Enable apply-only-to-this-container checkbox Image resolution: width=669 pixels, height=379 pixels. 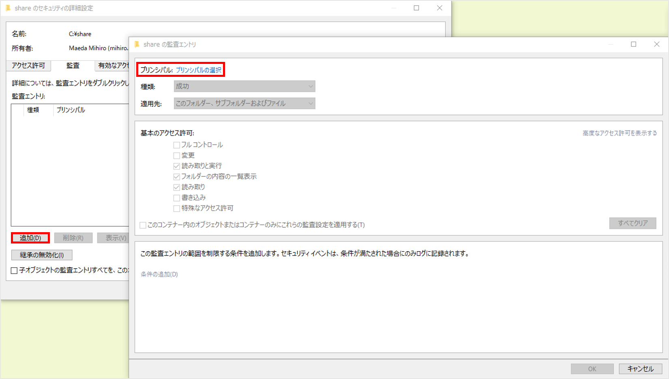[143, 225]
